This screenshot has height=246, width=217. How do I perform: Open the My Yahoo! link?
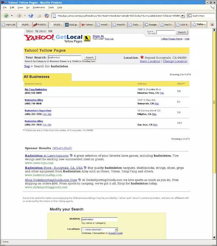click(41, 31)
